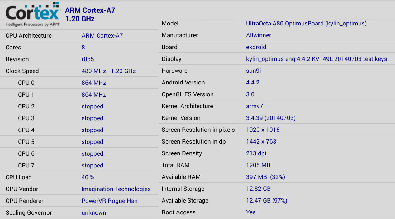
Task: Tap the Cores value 8
Action: (83, 47)
